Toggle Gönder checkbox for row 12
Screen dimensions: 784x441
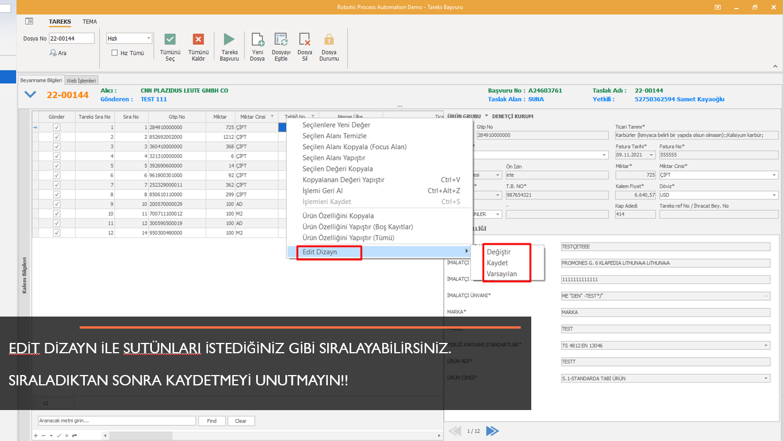pyautogui.click(x=56, y=233)
